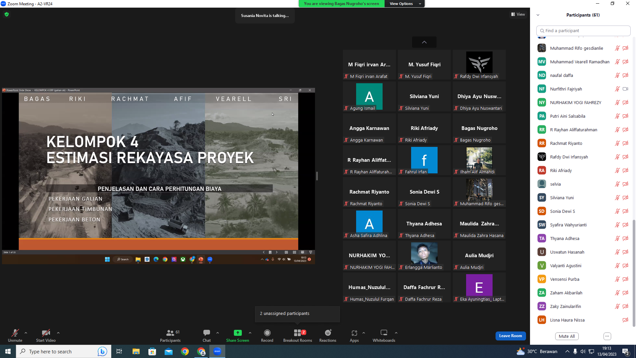636x358 pixels.
Task: Click the green Share Screen icon
Action: [238, 333]
